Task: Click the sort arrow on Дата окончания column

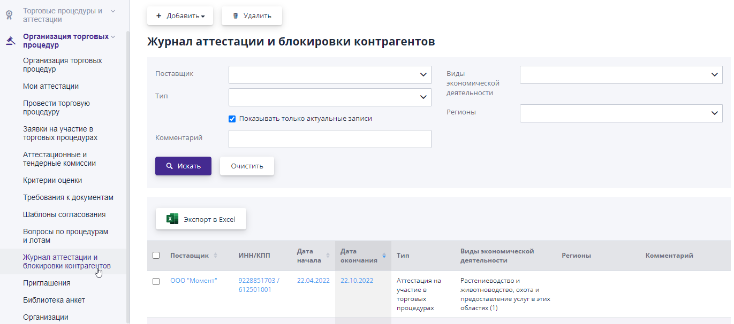Action: coord(384,256)
